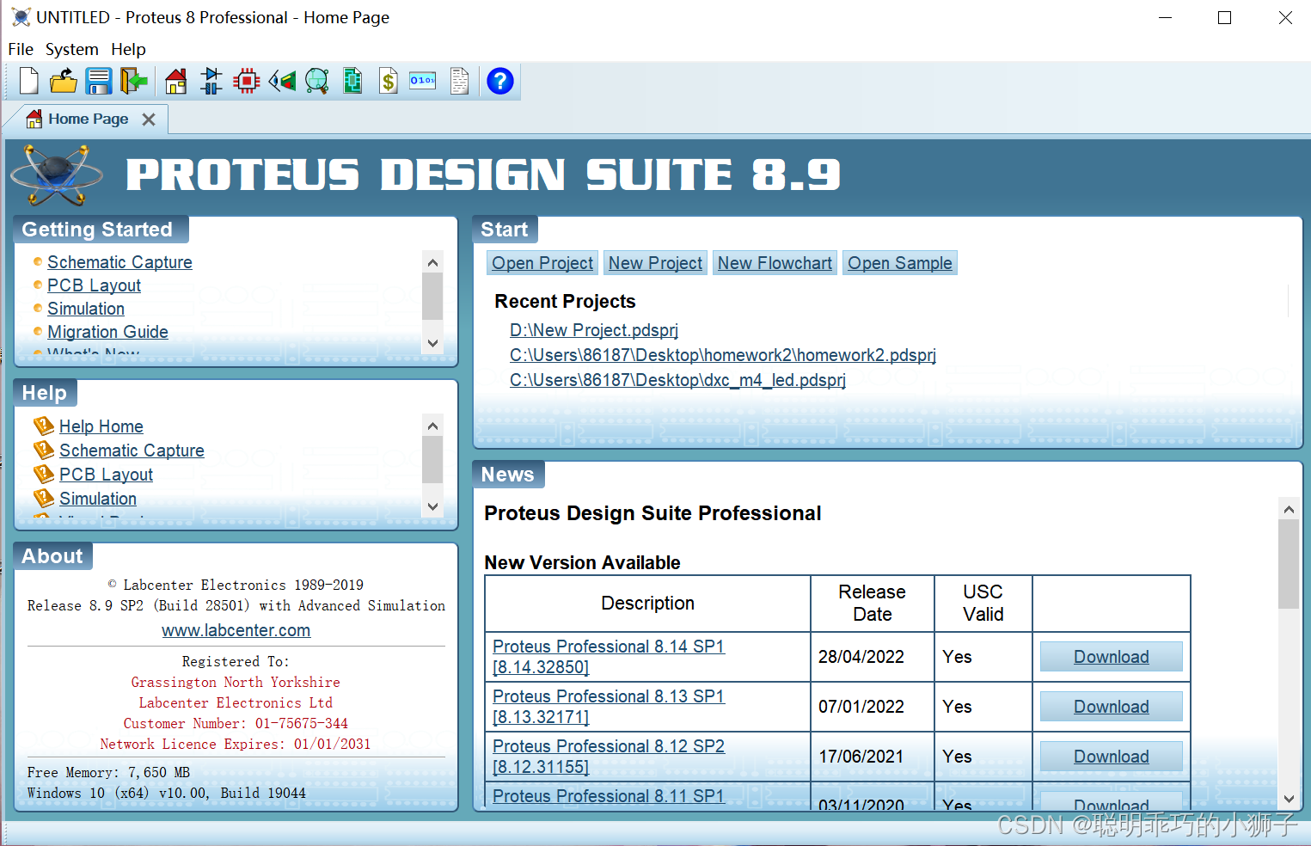Open Design Explorer toolbar icon
Image resolution: width=1311 pixels, height=846 pixels.
pyautogui.click(x=352, y=82)
